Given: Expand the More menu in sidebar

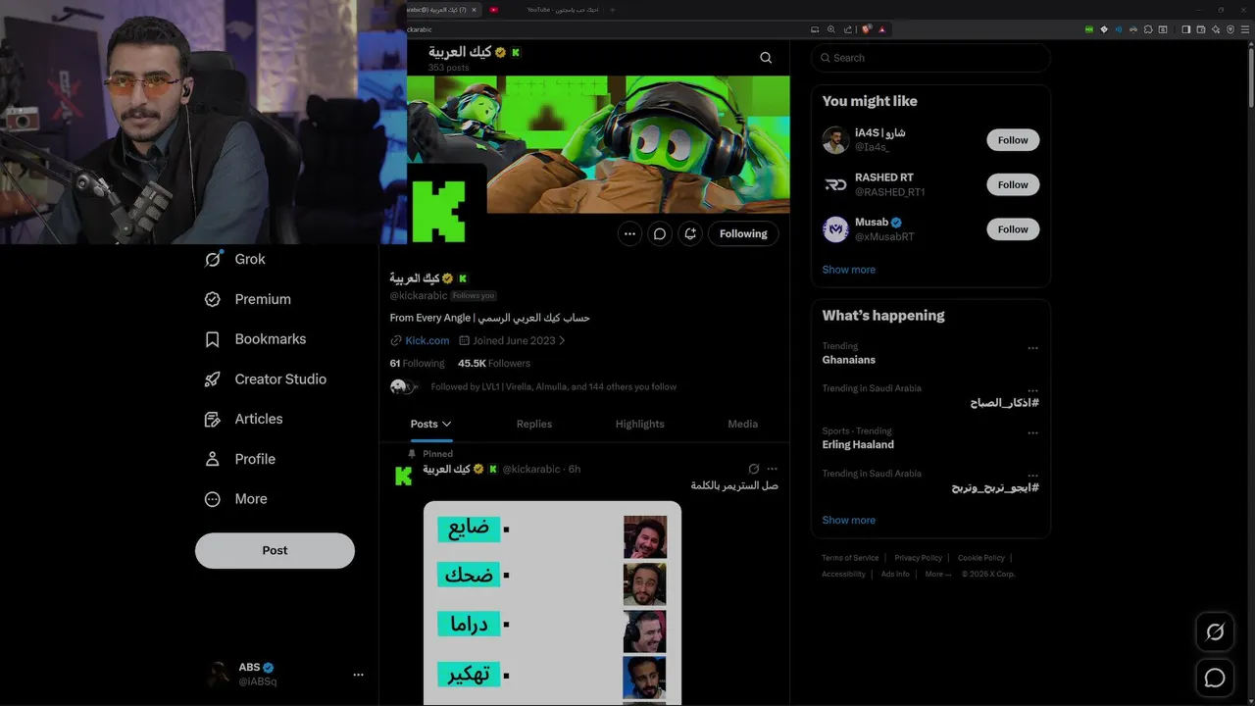Looking at the screenshot, I should tap(235, 499).
